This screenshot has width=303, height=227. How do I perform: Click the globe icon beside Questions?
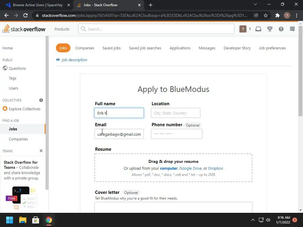5,68
